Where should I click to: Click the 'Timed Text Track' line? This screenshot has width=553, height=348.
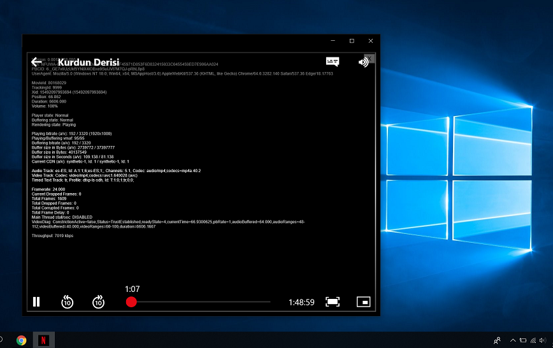pos(83,180)
